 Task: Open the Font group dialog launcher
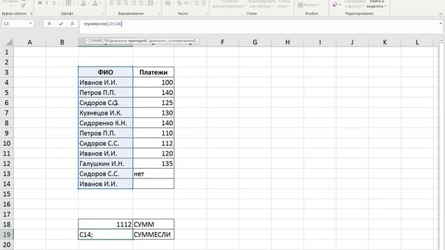coord(103,14)
